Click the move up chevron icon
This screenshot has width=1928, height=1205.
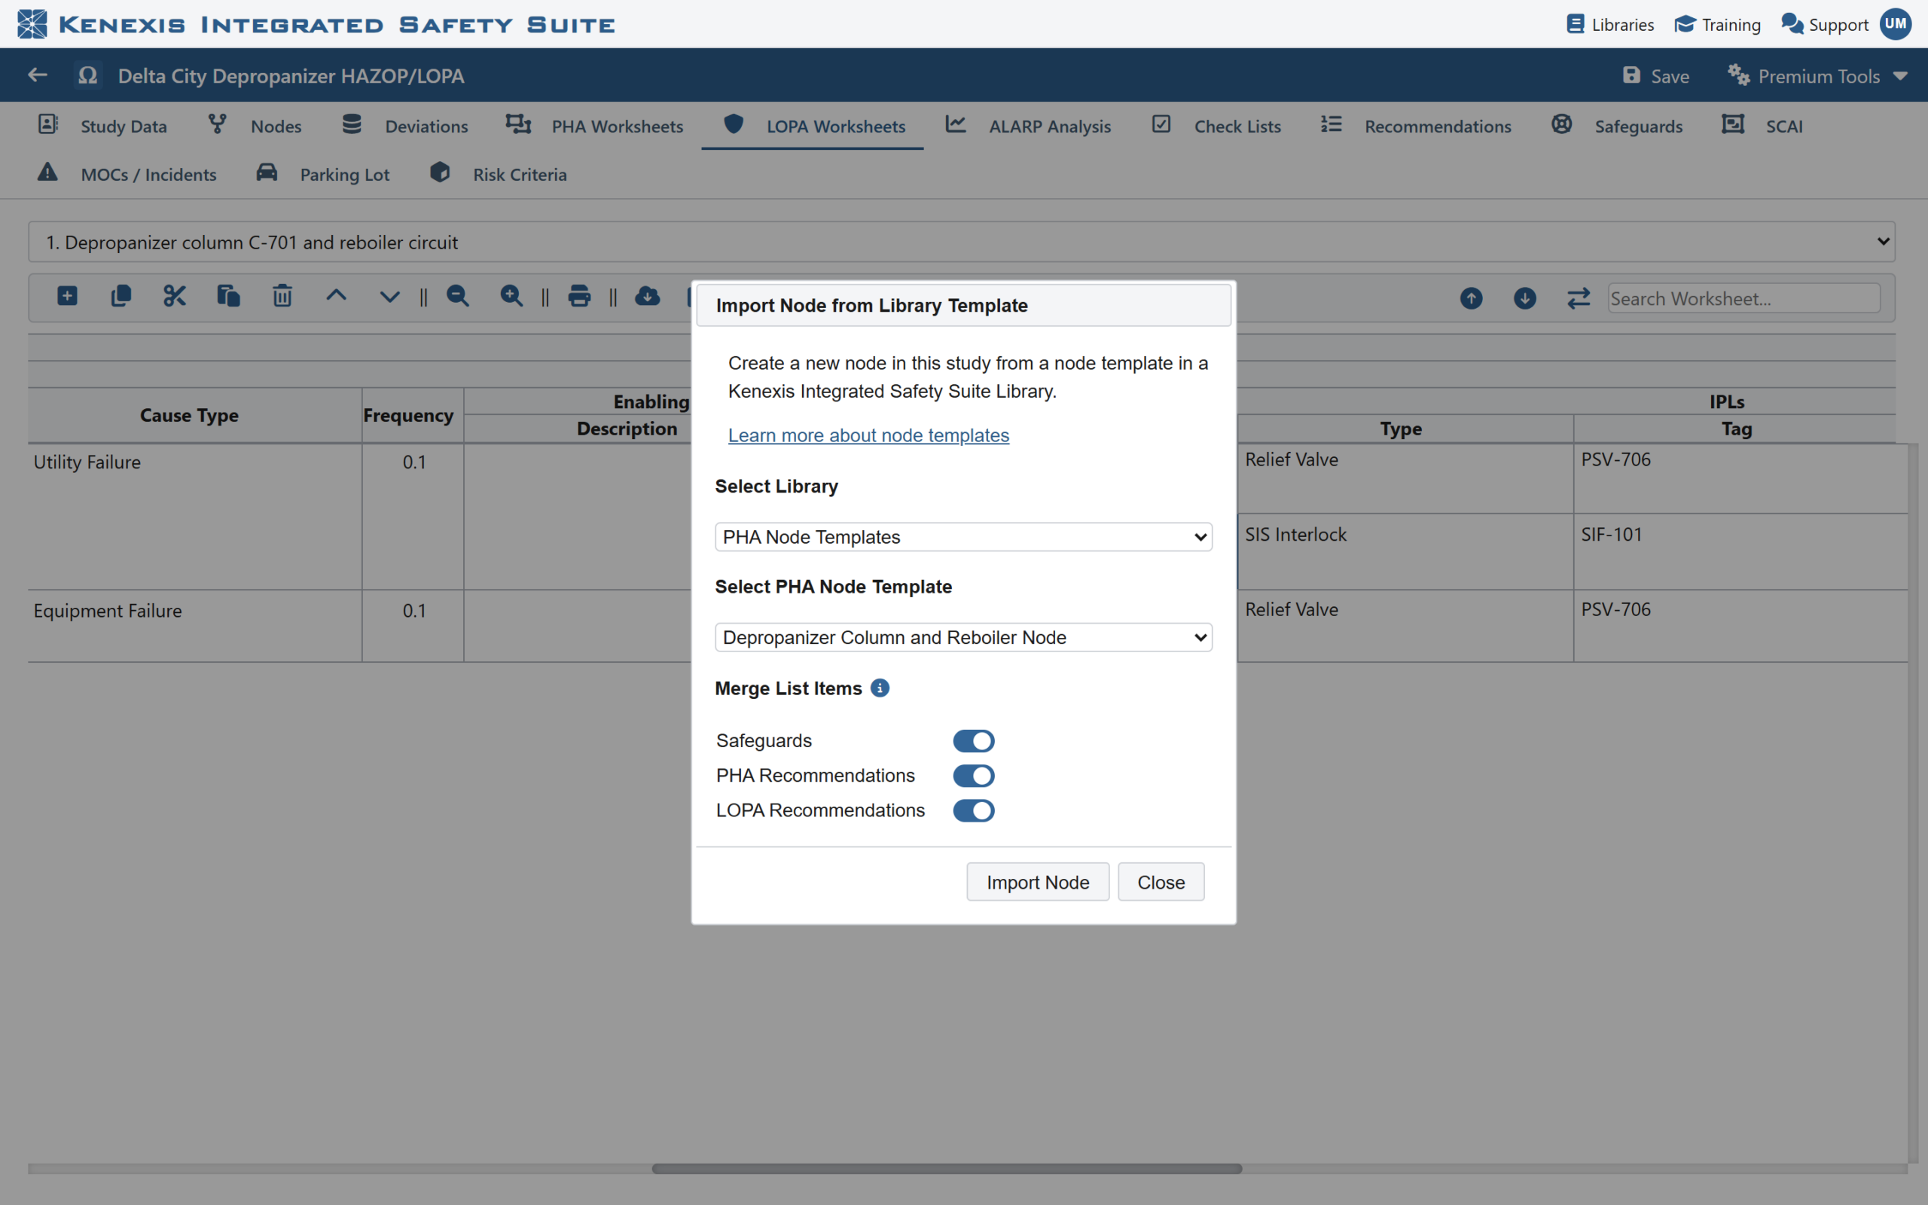click(x=336, y=296)
